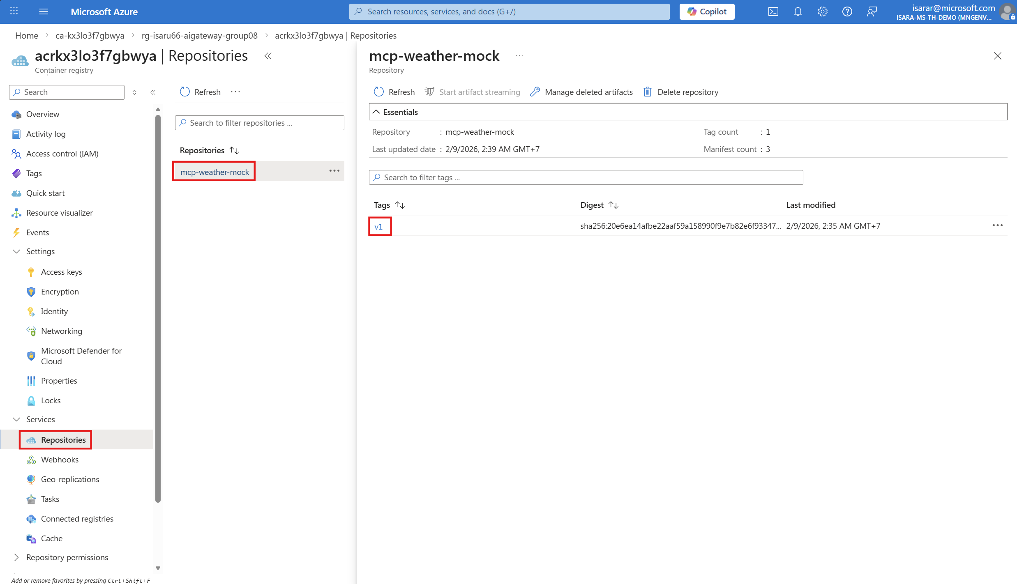
Task: Collapse the Settings section
Action: point(40,251)
